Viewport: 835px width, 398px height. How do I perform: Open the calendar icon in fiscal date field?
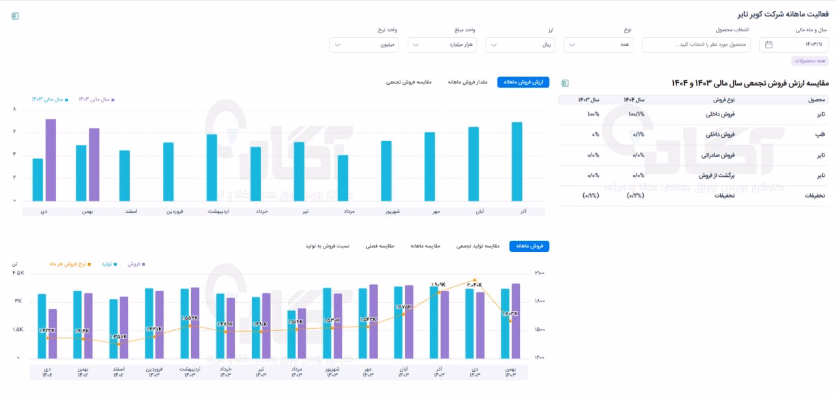[768, 44]
